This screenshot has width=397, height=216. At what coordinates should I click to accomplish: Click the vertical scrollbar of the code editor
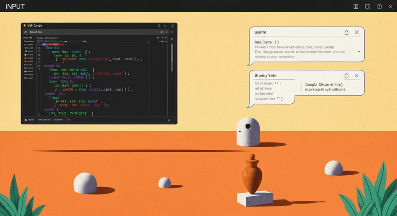172,58
